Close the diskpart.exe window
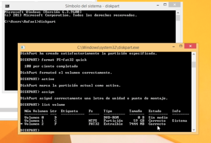Screen dimensions: 211x143 pyautogui.click(x=191, y=46)
